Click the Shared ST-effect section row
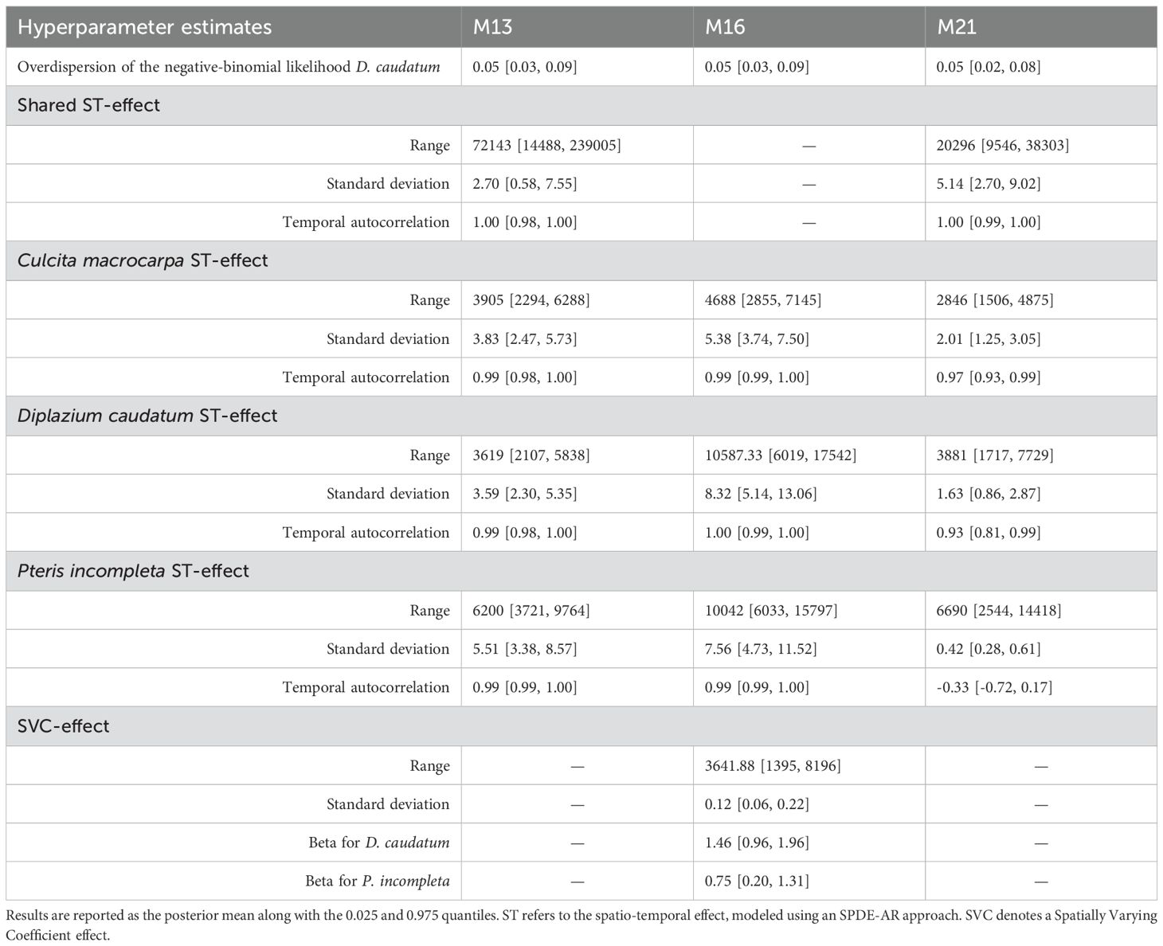Viewport: 1163px width, 946px height. [89, 105]
